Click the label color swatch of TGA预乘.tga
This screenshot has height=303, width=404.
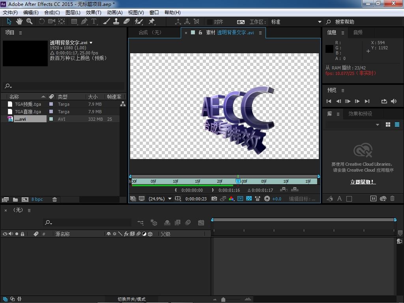[x=51, y=104]
